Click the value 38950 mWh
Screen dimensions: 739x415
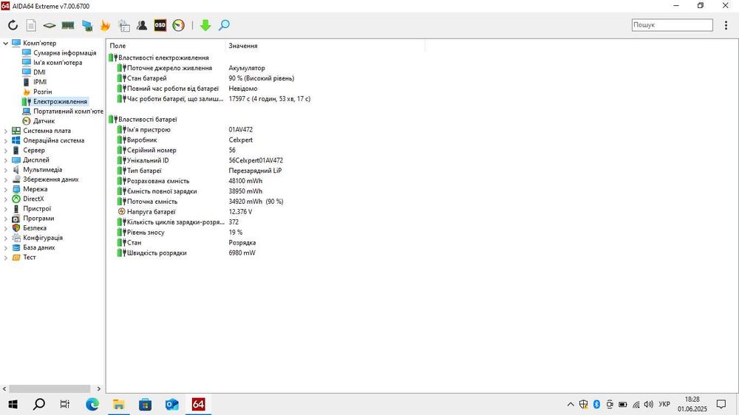[245, 191]
